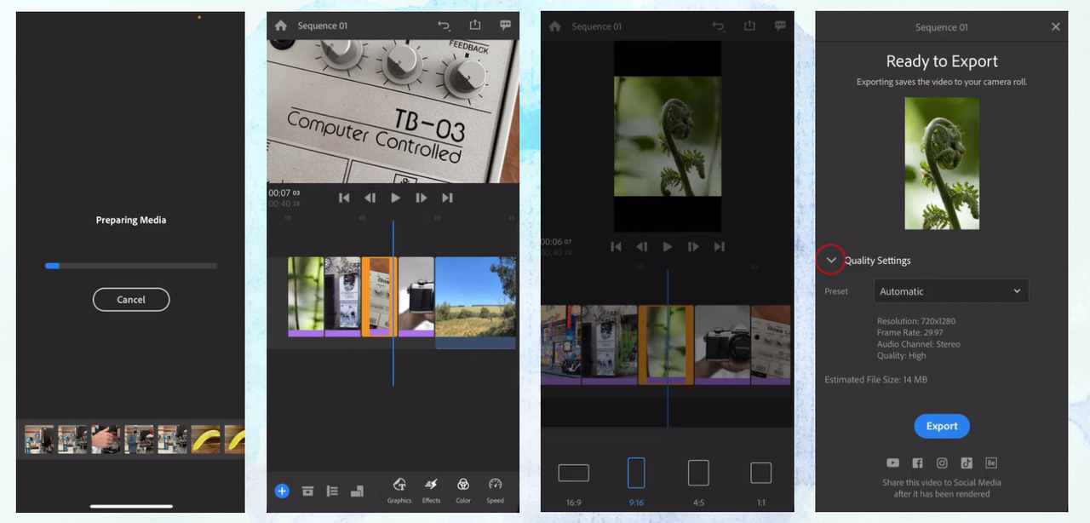Click the blue playhead in the TB-03 timeline
Screen dimensions: 1090x523
393,303
